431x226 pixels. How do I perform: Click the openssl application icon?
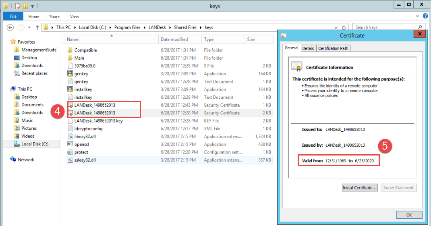tap(70, 144)
